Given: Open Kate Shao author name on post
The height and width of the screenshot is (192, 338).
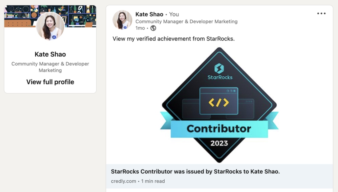Looking at the screenshot, I should [149, 14].
